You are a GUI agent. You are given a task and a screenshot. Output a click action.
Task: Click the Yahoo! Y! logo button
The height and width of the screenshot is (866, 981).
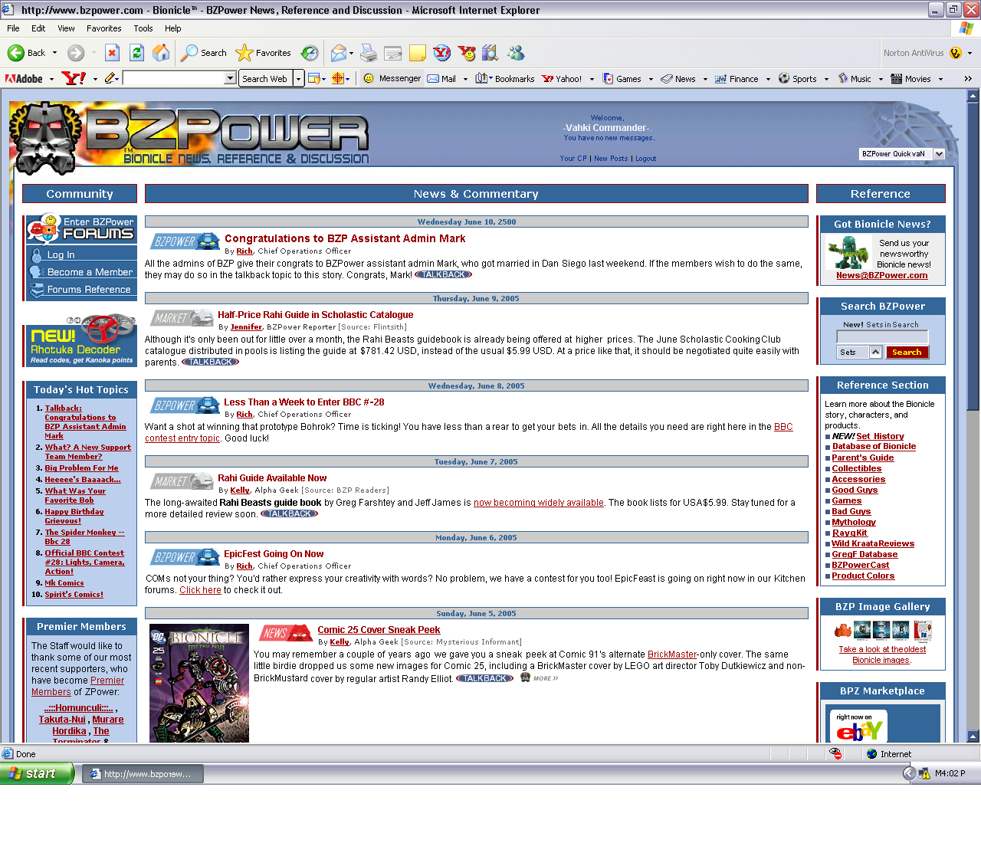[x=74, y=78]
